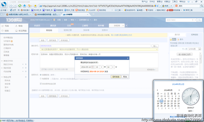Collapse the 特色应用 section
Screen dimensions: 204x122
coord(2,77)
